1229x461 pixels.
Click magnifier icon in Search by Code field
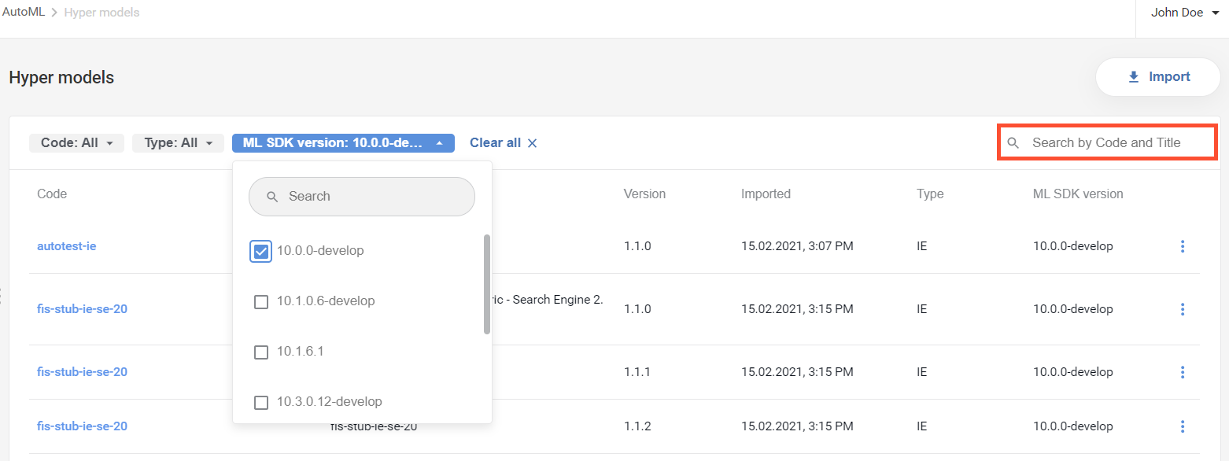point(1013,143)
